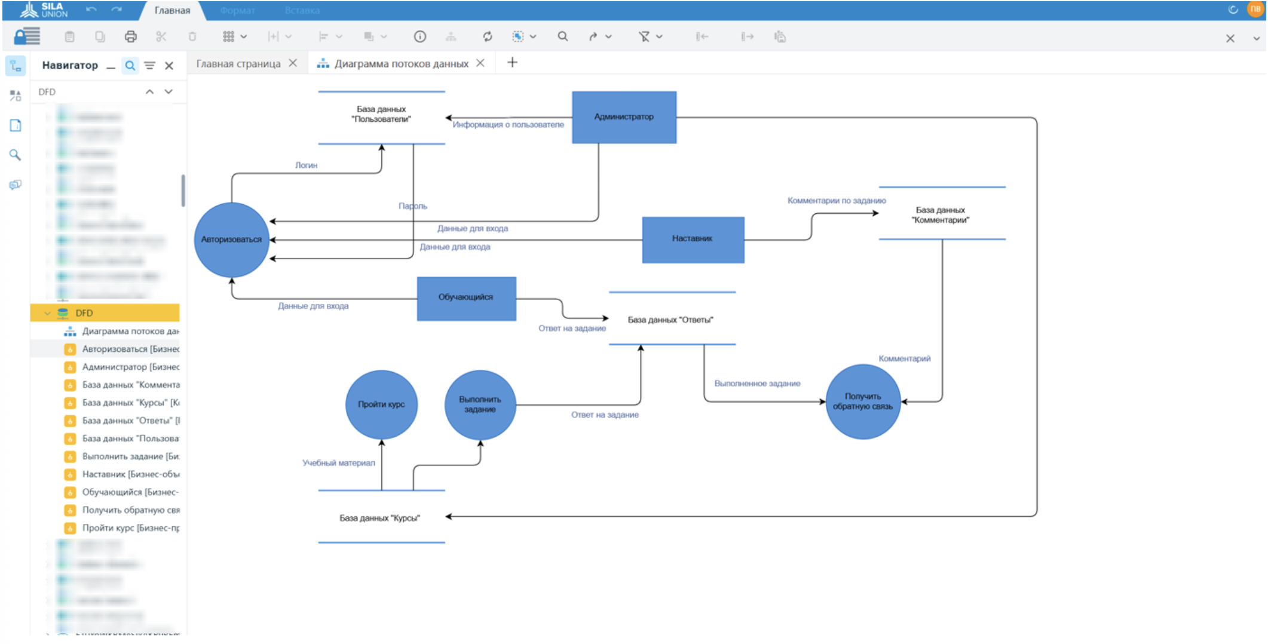Collapse the DFD folder in tree

click(47, 313)
